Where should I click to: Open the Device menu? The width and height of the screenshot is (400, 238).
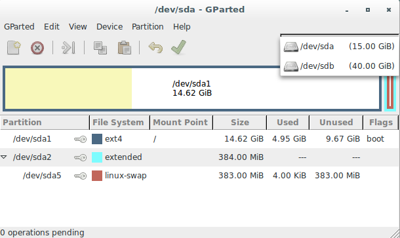pos(110,26)
